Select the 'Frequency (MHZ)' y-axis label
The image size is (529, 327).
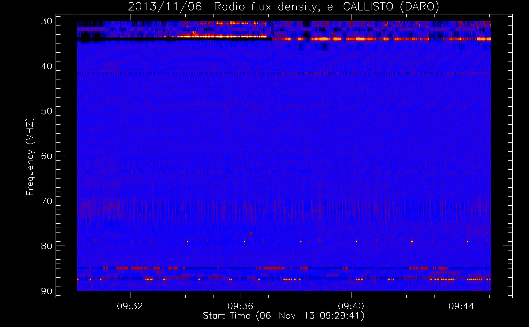[30, 157]
